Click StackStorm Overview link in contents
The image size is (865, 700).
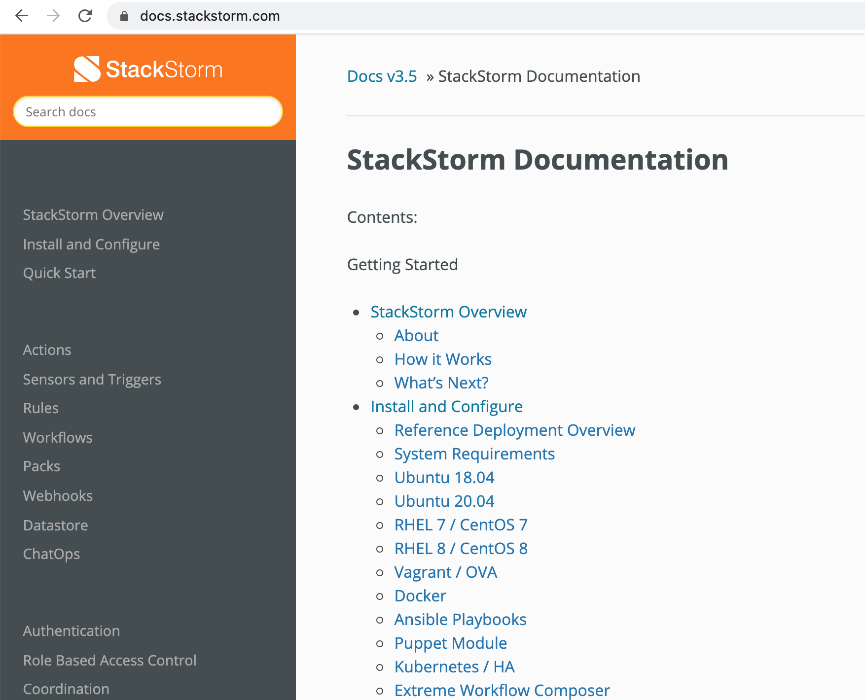pos(448,312)
